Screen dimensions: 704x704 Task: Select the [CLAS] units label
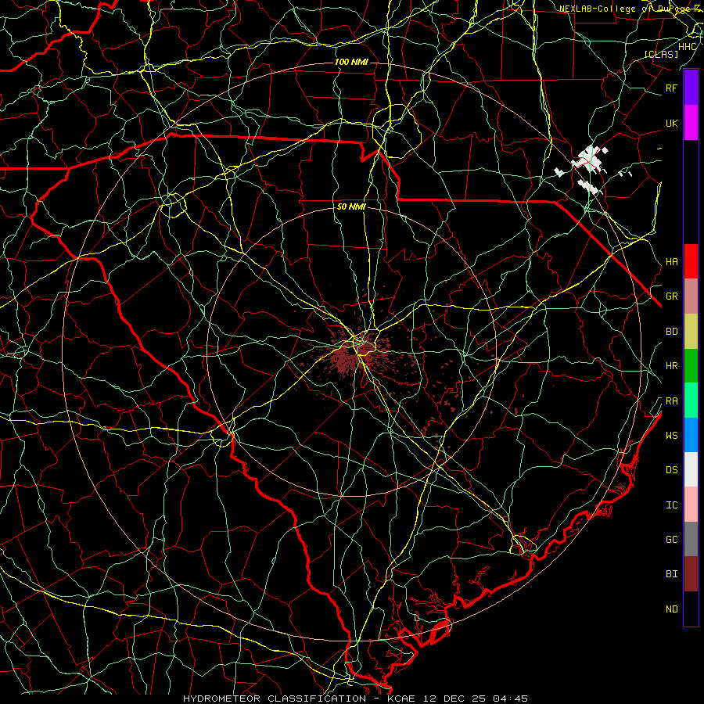pyautogui.click(x=661, y=54)
